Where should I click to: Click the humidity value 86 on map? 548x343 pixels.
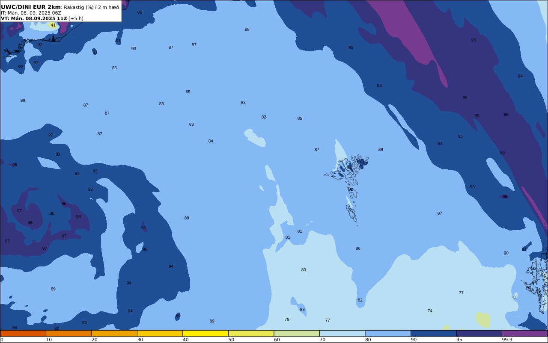click(x=358, y=248)
